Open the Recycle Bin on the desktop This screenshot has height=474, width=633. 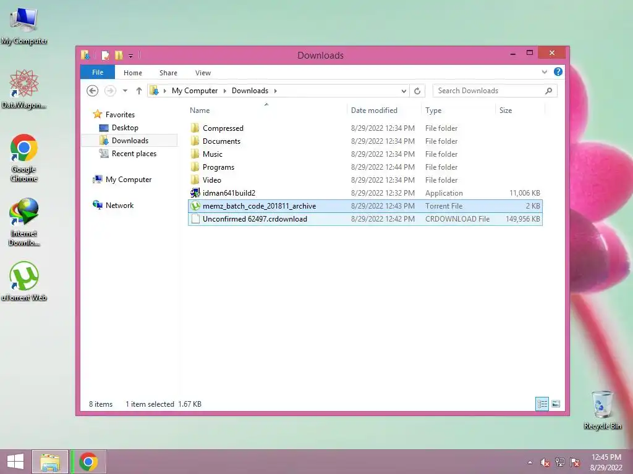pyautogui.click(x=602, y=410)
